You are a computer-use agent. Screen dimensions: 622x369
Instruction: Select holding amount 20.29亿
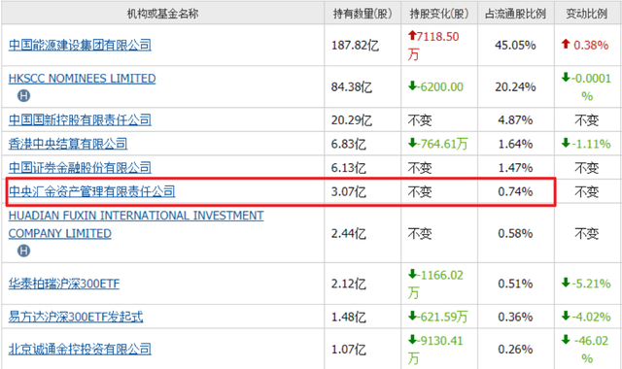[x=352, y=119]
